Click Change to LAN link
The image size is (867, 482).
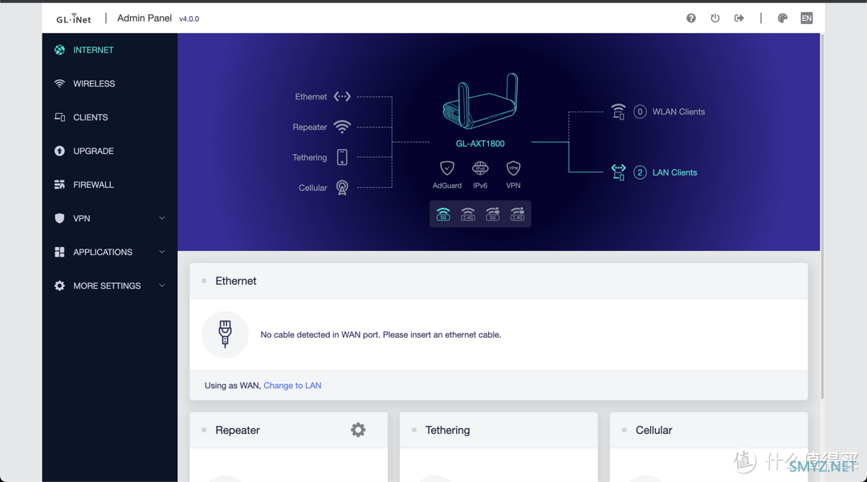click(292, 386)
